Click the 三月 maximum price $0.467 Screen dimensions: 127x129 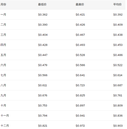(x=80, y=35)
